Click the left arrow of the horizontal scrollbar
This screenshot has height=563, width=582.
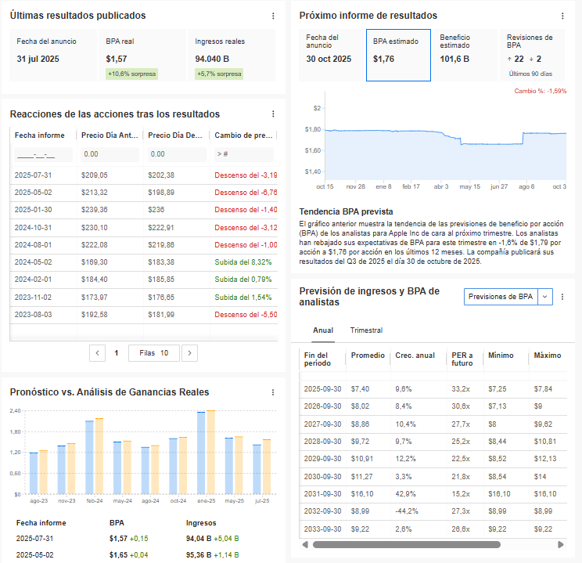pyautogui.click(x=306, y=544)
